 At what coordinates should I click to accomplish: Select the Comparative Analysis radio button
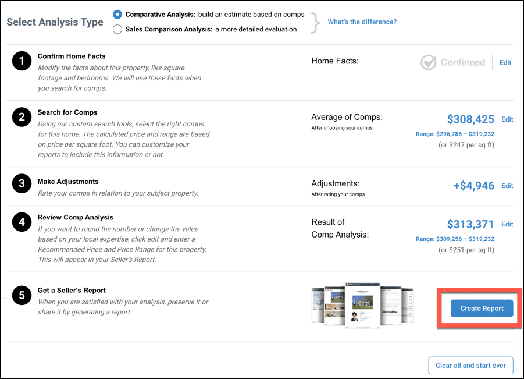(x=118, y=14)
